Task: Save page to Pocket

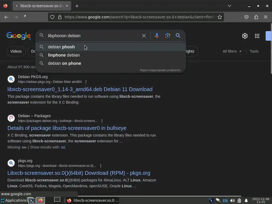Action: coord(246,17)
